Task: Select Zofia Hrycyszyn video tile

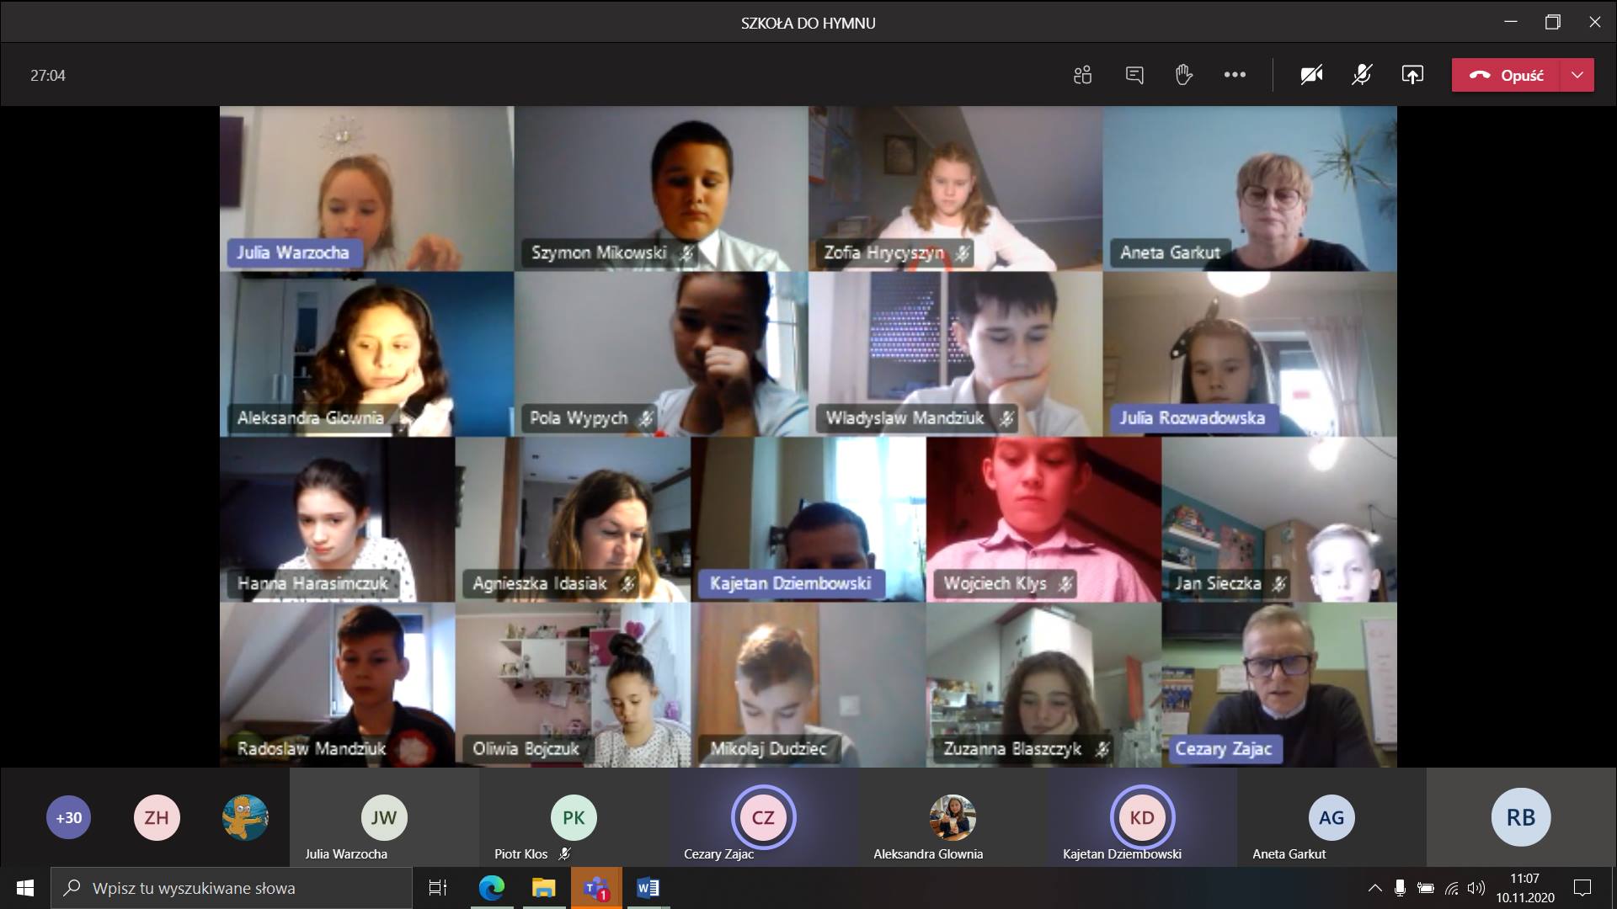Action: tap(955, 189)
